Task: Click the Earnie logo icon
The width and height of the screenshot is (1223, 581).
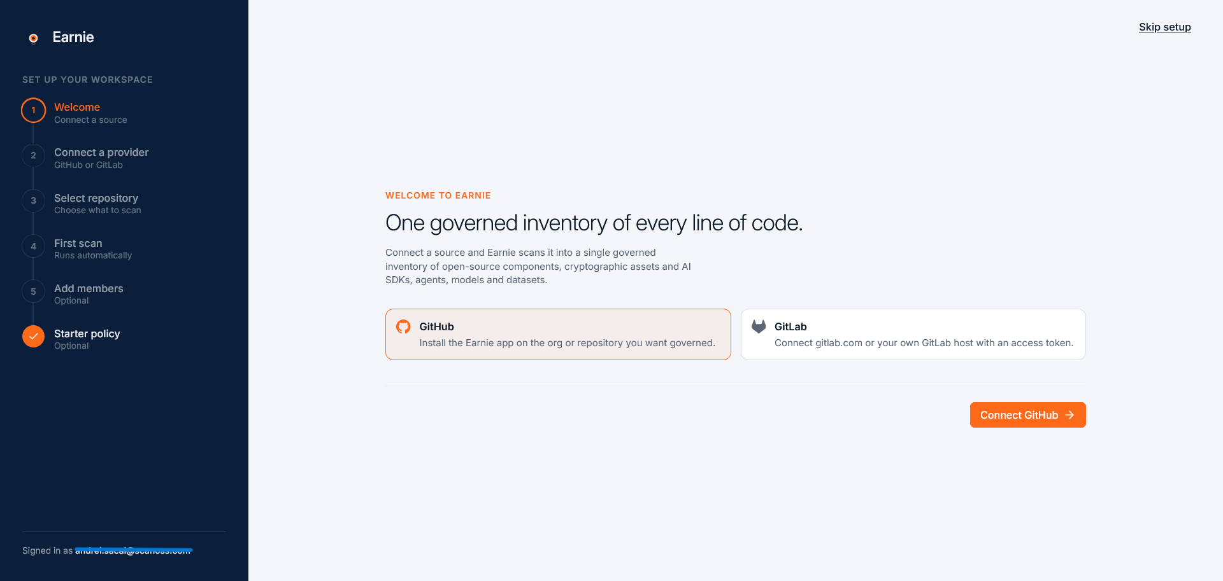Action: click(x=34, y=38)
